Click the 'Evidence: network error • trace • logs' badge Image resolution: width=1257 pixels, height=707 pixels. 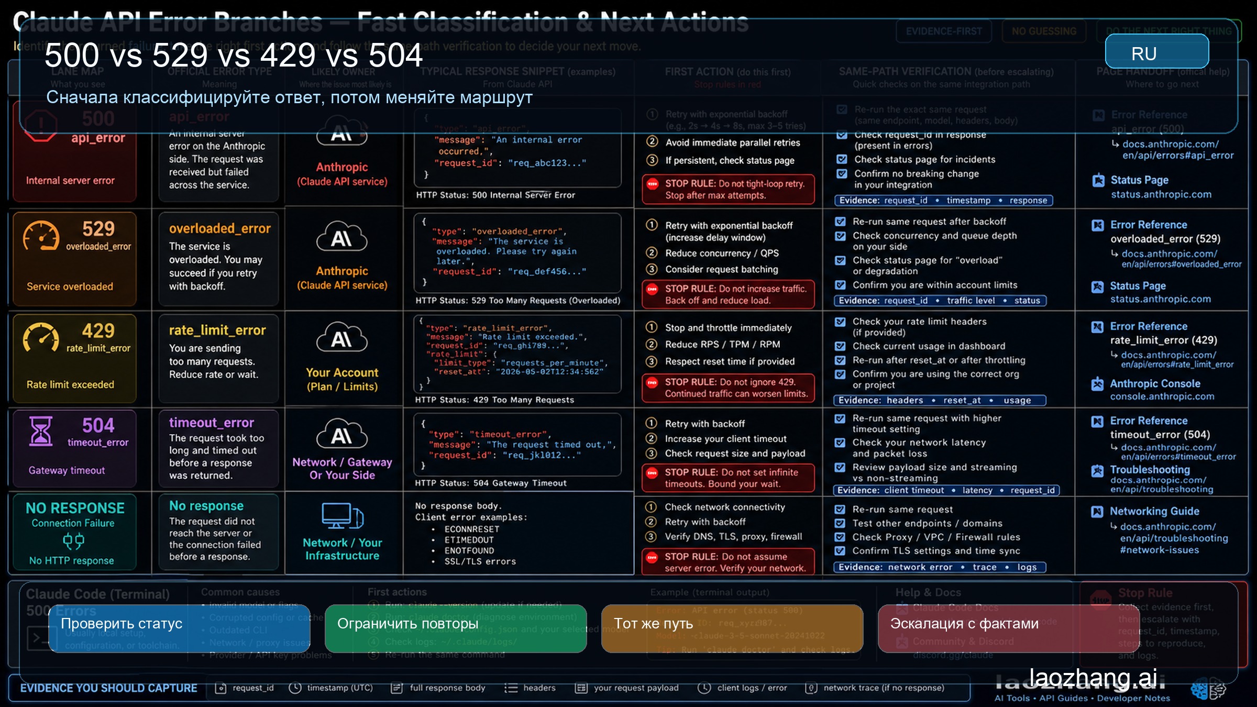point(940,567)
